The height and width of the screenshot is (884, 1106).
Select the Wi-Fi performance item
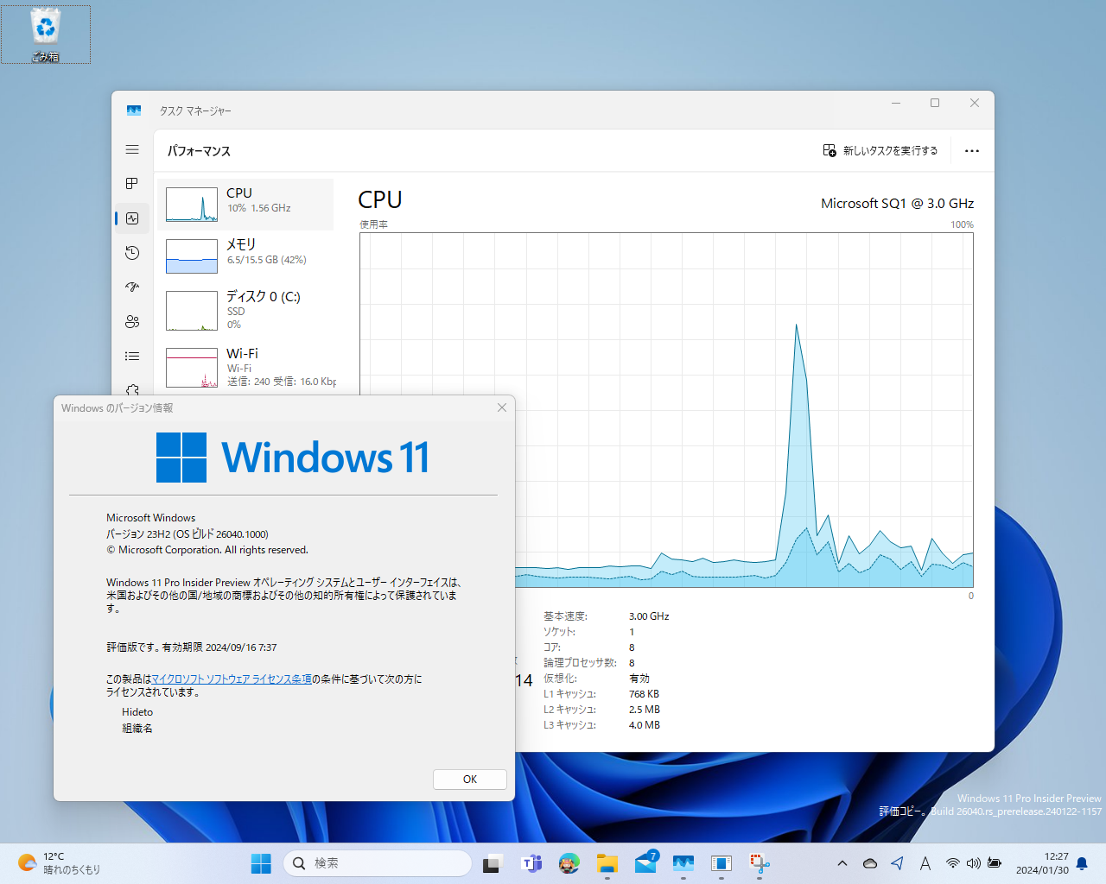tap(245, 367)
